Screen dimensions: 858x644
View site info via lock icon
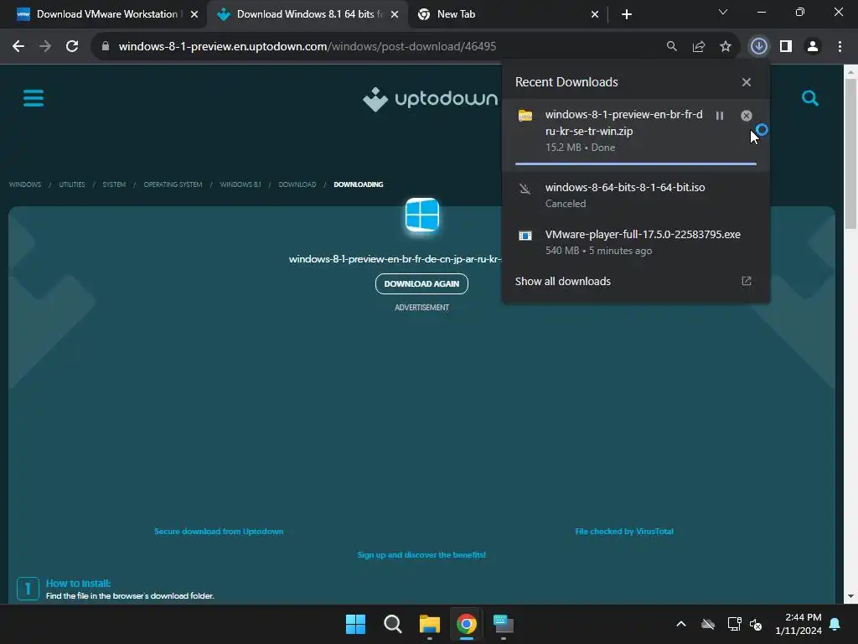point(106,47)
